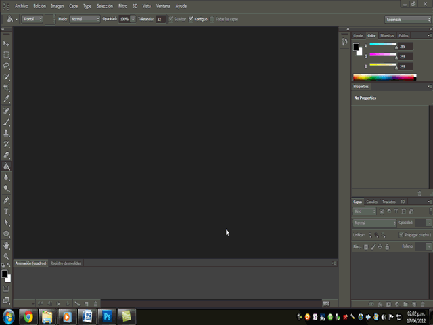The image size is (433, 325).
Task: Select the Blur tool
Action: [x=6, y=177]
